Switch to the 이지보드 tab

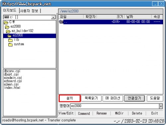point(10,10)
